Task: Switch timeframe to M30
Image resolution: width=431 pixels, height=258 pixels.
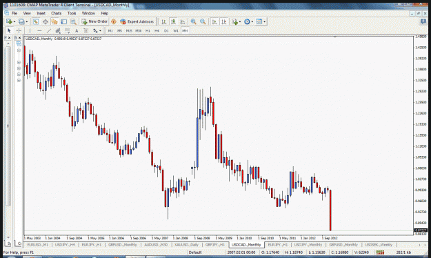Action: click(138, 30)
